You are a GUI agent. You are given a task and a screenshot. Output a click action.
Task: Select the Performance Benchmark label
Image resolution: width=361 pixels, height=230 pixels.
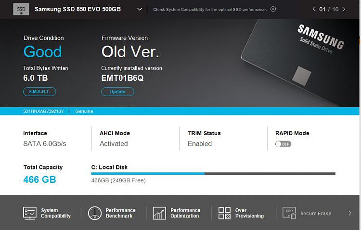pyautogui.click(x=120, y=213)
